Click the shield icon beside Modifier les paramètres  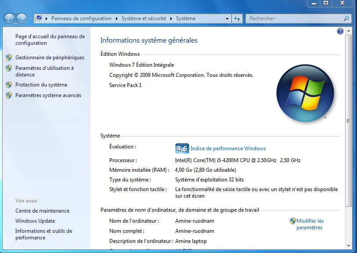tap(292, 221)
